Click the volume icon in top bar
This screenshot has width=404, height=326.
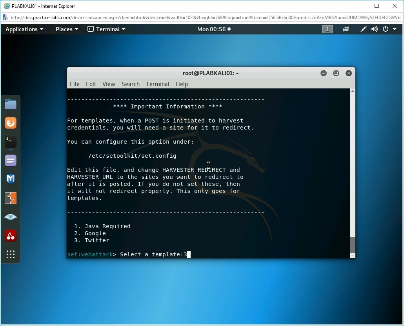375,29
